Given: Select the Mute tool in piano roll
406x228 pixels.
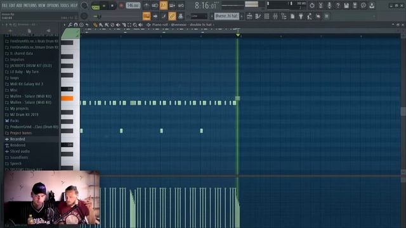Looking at the screenshot, I should pyautogui.click(x=118, y=25).
